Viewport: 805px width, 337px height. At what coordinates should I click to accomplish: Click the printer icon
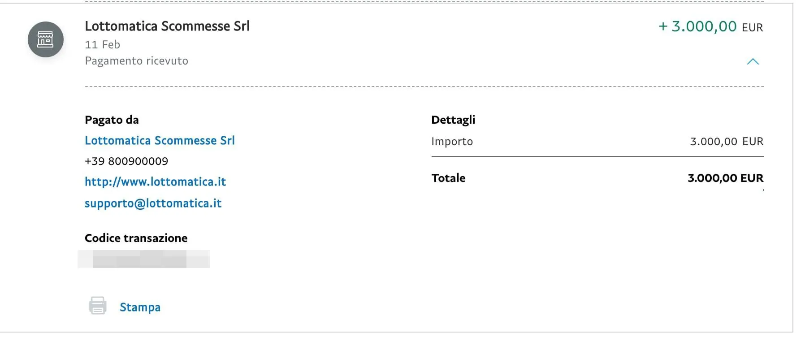pyautogui.click(x=98, y=306)
